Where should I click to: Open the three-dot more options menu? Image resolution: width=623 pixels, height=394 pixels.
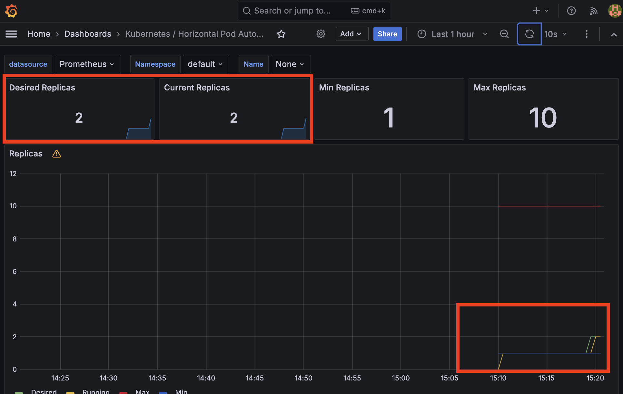pyautogui.click(x=587, y=34)
